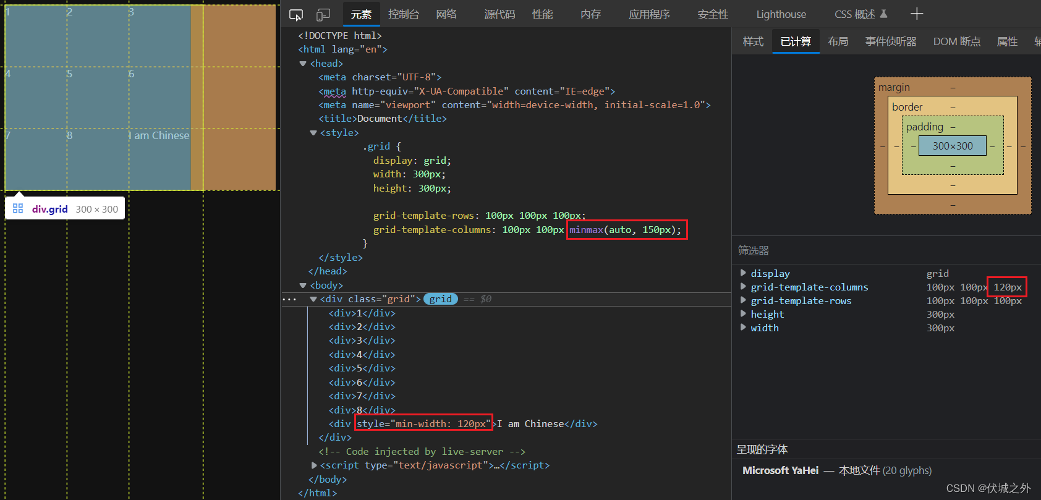This screenshot has width=1041, height=500.
Task: Open the 源代码 tab
Action: point(499,14)
